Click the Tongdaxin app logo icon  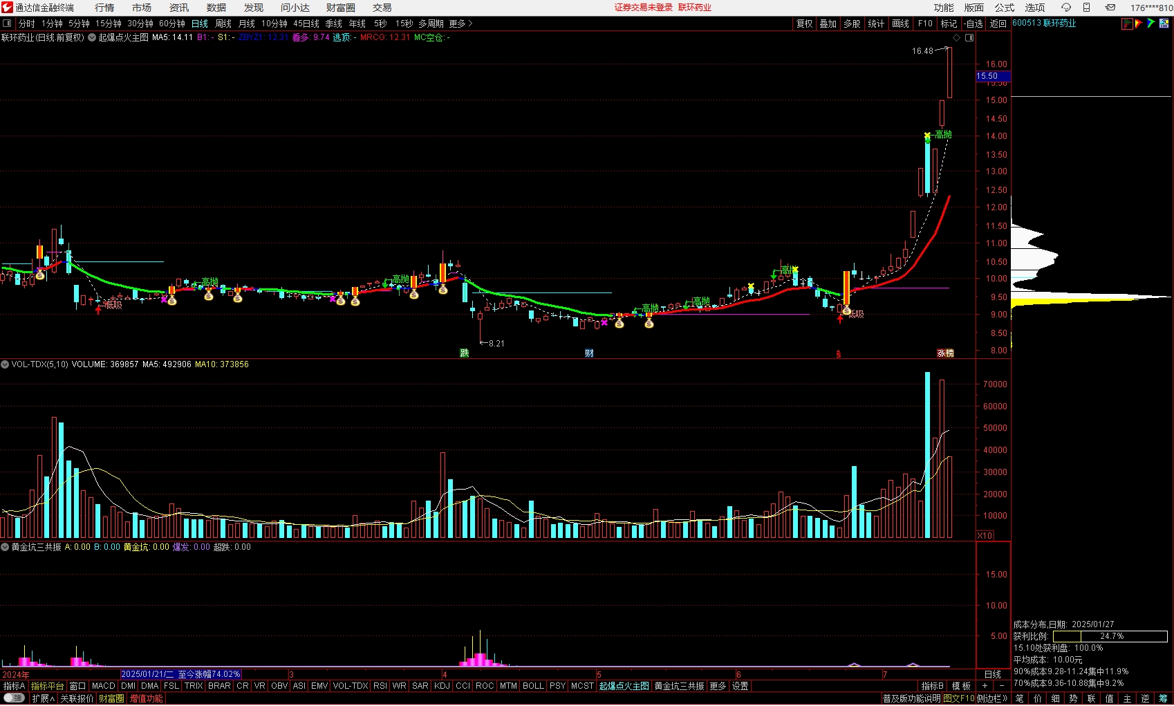7,8
